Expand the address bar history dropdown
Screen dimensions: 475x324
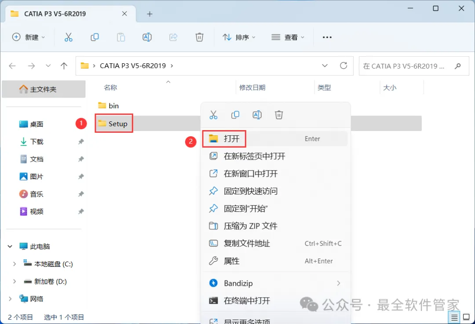point(325,66)
